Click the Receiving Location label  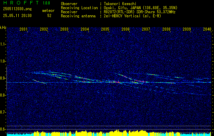point(79,8)
